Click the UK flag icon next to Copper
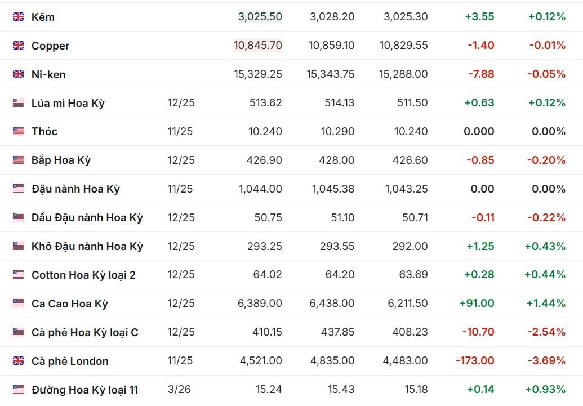Viewport: 583px width, 406px height. [19, 46]
